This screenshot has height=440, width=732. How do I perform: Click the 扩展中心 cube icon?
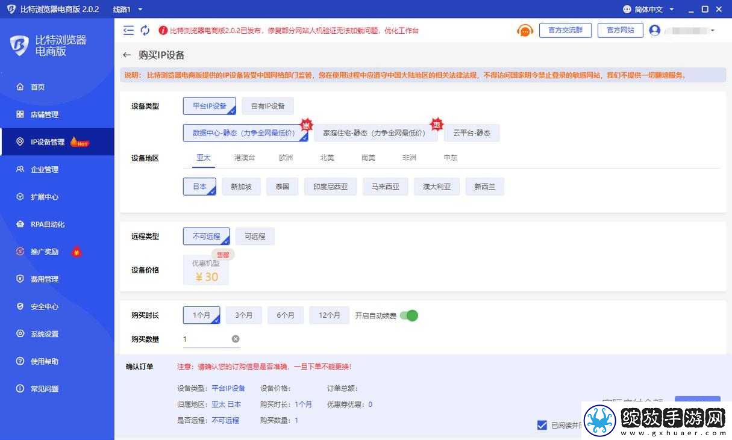20,197
